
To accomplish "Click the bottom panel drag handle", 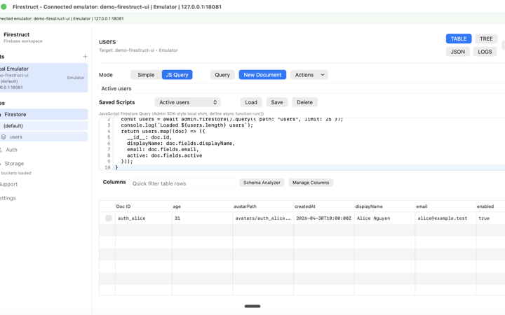I will [x=252, y=307].
